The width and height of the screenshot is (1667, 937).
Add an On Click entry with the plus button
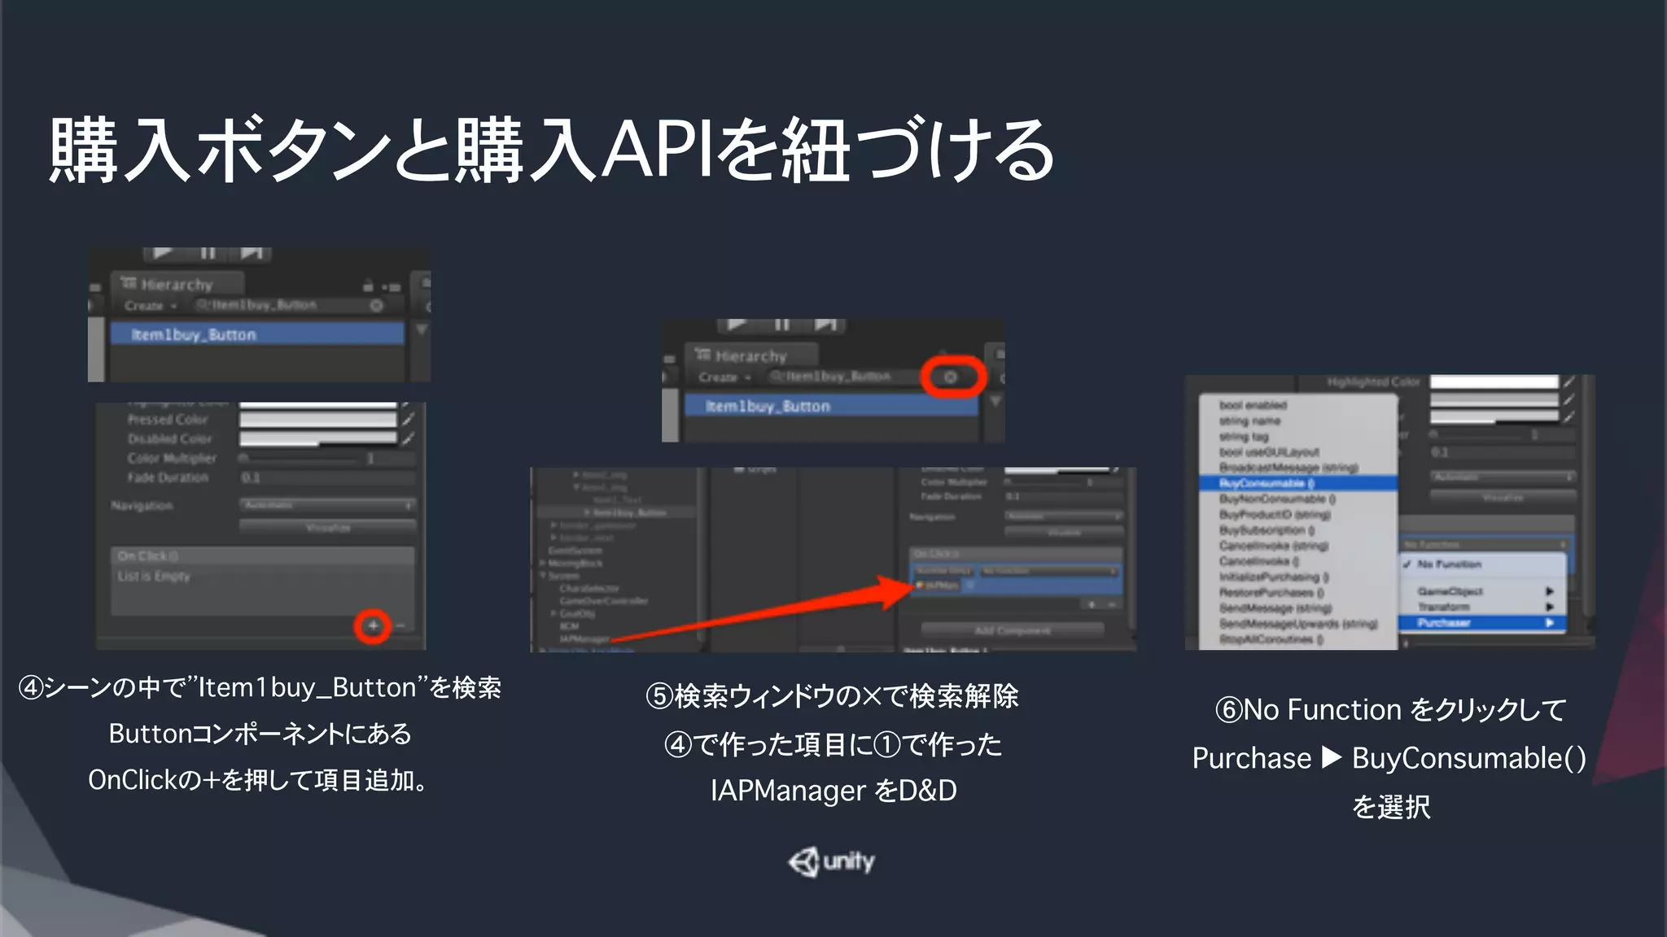pos(373,625)
